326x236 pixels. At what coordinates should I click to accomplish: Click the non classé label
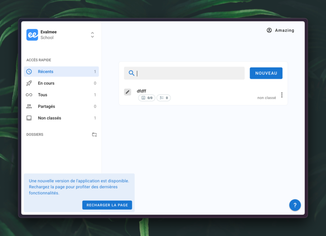click(267, 98)
